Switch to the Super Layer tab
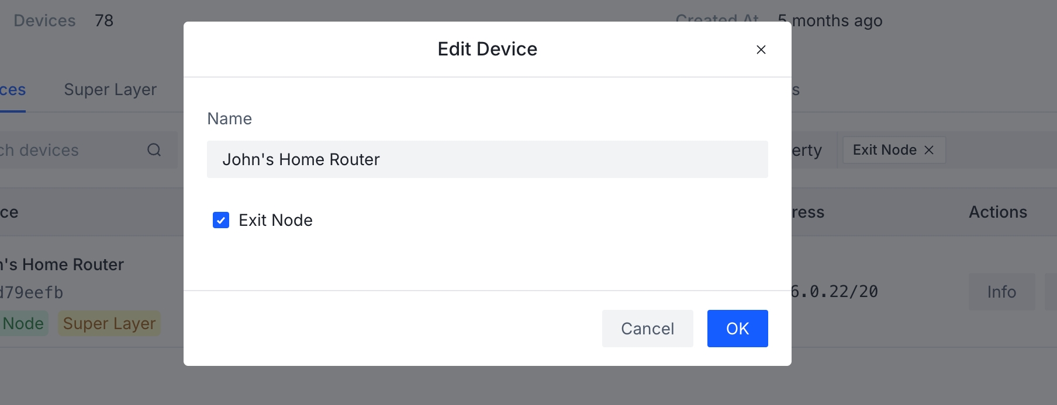The image size is (1057, 405). [110, 89]
